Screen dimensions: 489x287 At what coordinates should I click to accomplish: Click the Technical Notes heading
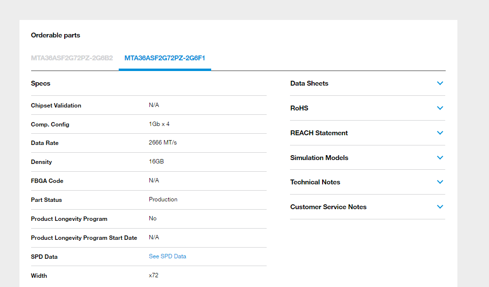[x=315, y=182]
